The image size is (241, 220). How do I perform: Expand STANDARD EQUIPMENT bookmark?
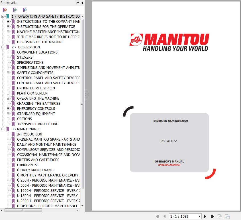click(8, 114)
